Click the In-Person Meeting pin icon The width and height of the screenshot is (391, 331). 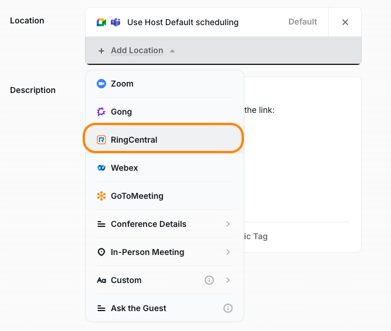click(101, 252)
